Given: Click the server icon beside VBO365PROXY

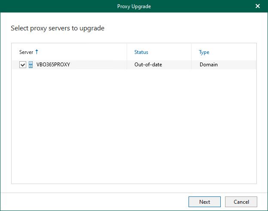Looking at the screenshot, I should (30, 65).
